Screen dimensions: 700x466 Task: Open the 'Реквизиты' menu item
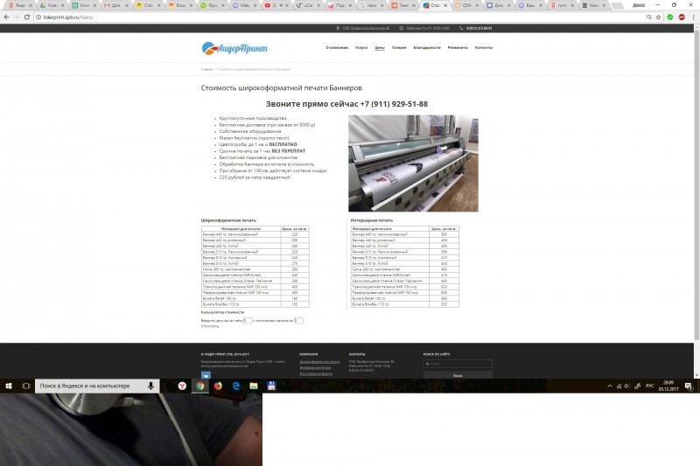point(458,47)
